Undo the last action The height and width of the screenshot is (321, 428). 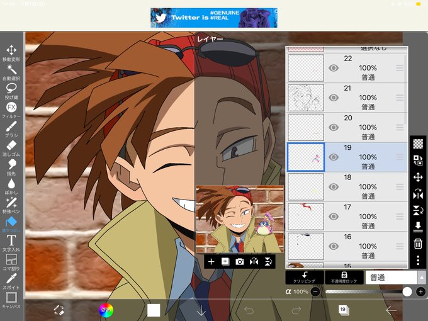point(249,310)
